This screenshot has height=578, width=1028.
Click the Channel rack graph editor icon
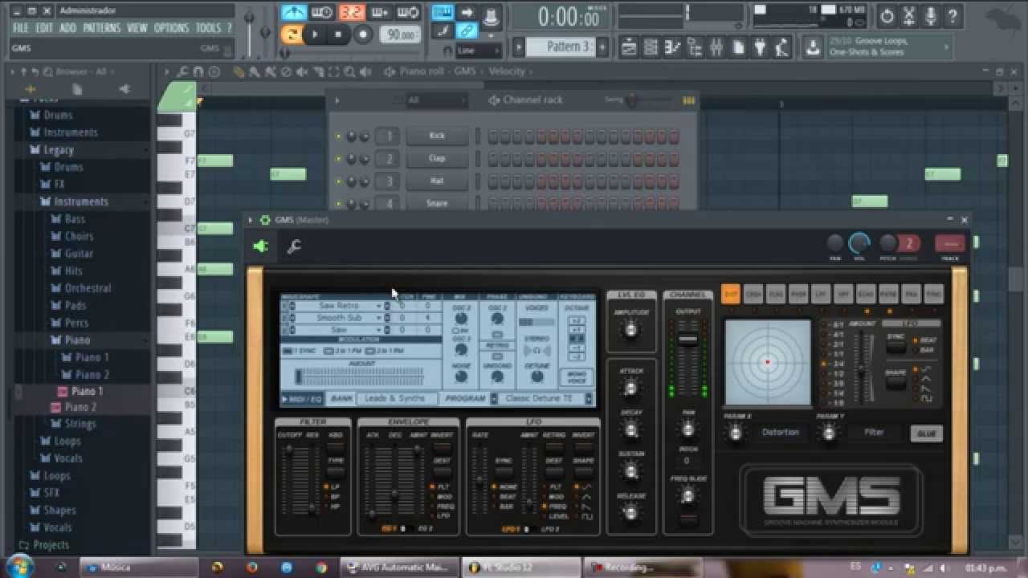pos(688,100)
